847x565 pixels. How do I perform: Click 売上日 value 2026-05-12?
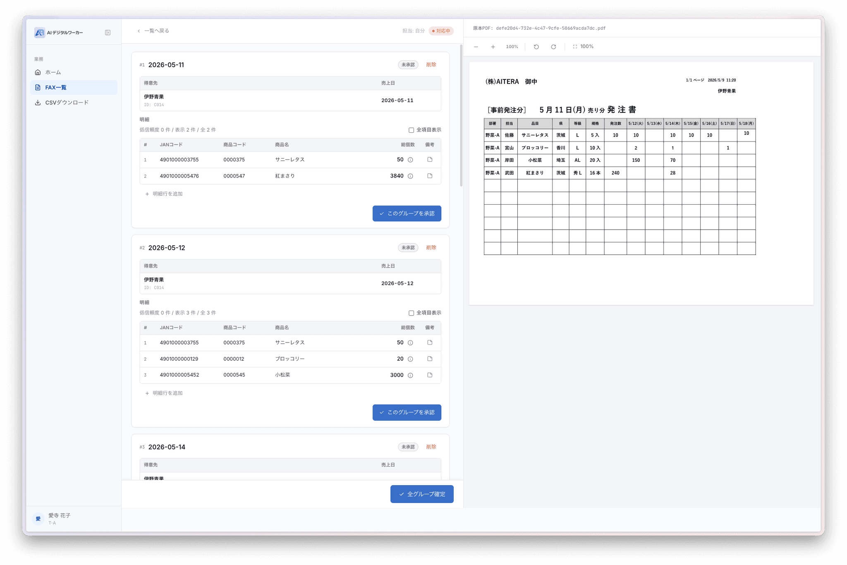click(397, 283)
